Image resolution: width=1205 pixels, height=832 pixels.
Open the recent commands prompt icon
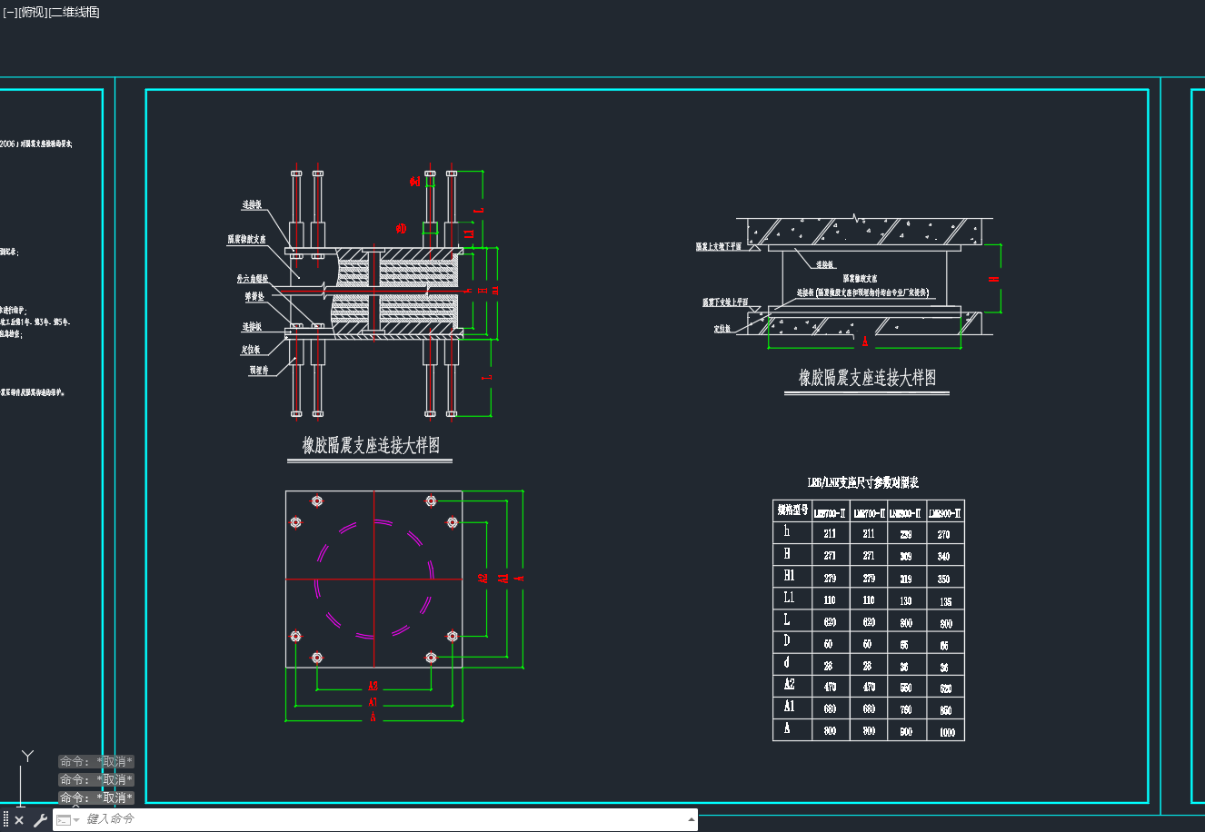point(65,820)
